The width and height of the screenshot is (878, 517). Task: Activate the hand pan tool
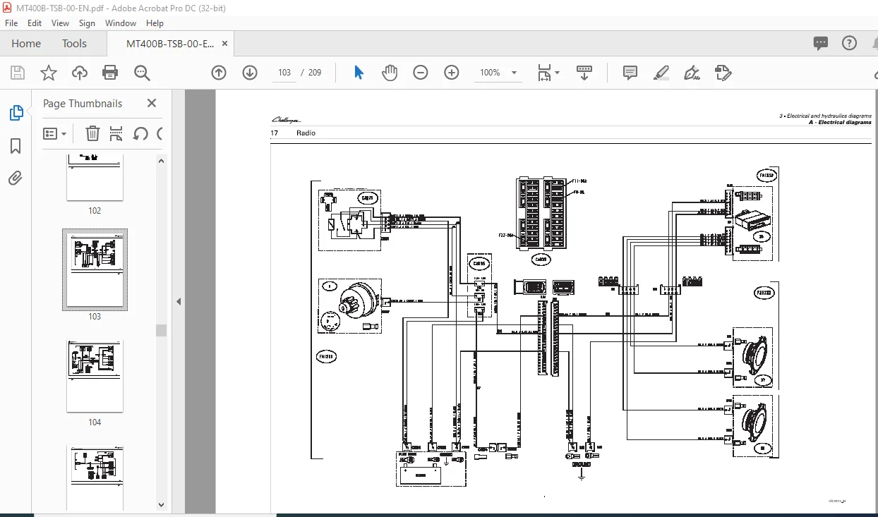tap(390, 73)
